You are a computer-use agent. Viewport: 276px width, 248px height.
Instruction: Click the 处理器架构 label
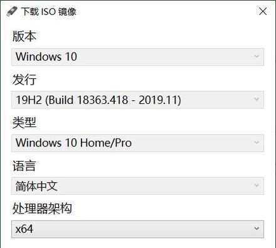(42, 209)
